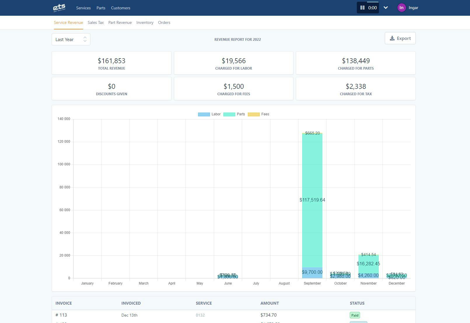Open the Customers menu
Viewport: 470px width, 323px height.
pyautogui.click(x=120, y=8)
